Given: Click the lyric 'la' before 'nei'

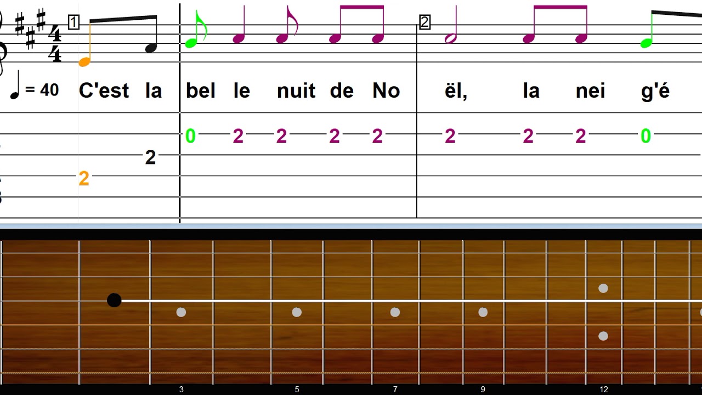Looking at the screenshot, I should [531, 91].
